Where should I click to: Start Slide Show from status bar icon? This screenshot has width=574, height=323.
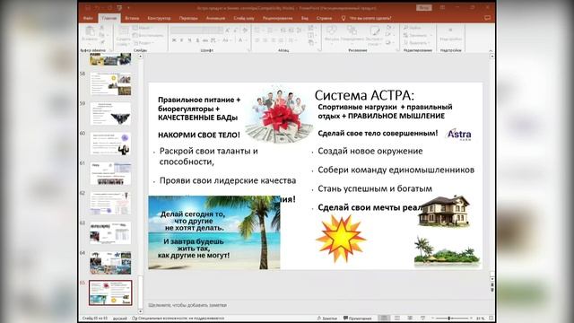point(422,319)
